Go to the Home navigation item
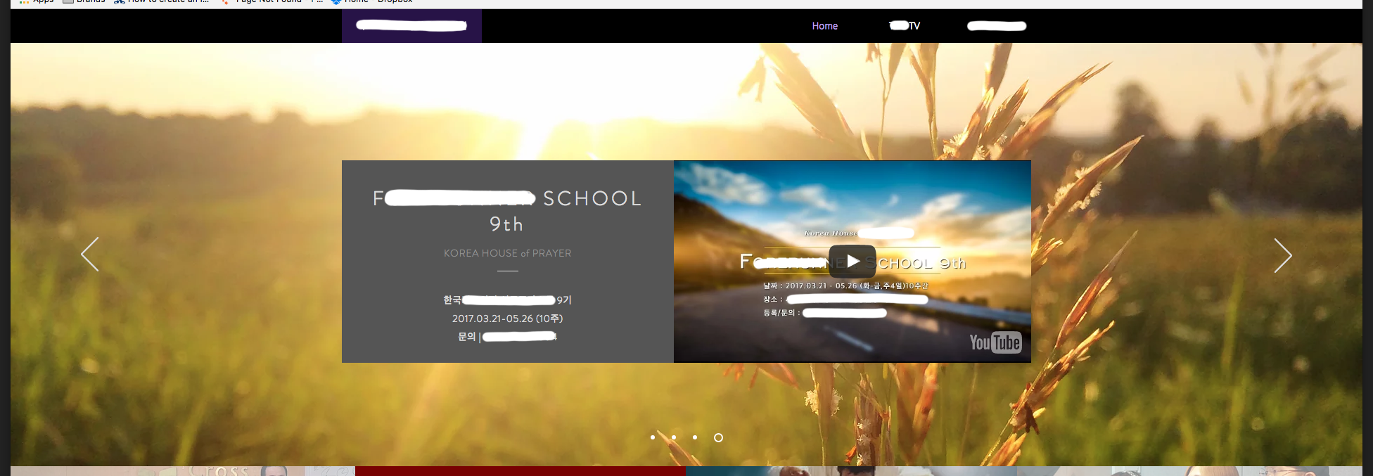 click(x=824, y=26)
